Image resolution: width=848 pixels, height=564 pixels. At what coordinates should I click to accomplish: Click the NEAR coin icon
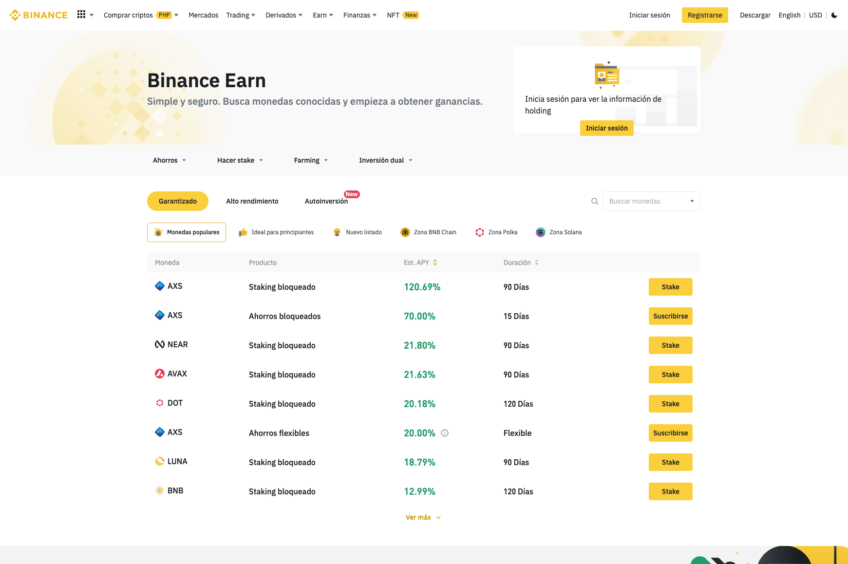point(159,344)
